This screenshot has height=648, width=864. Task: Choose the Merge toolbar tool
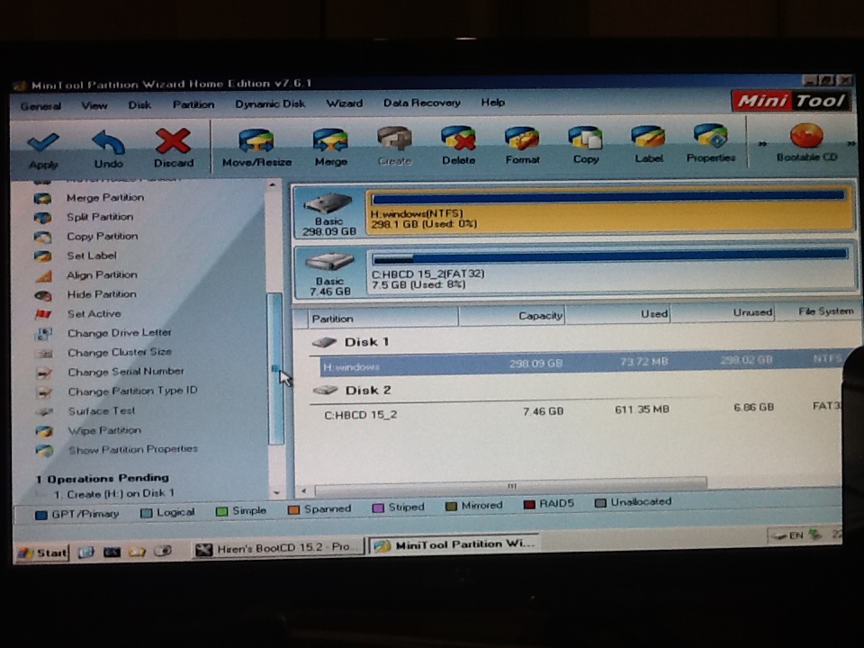point(330,147)
